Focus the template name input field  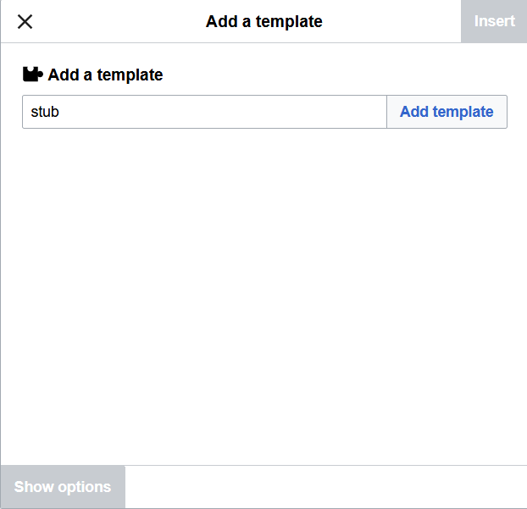tap(204, 112)
